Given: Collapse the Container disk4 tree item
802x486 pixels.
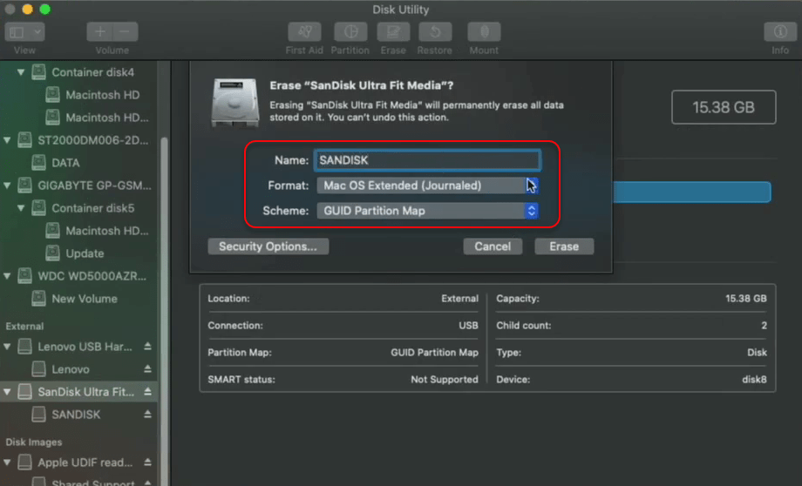Looking at the screenshot, I should [x=21, y=72].
